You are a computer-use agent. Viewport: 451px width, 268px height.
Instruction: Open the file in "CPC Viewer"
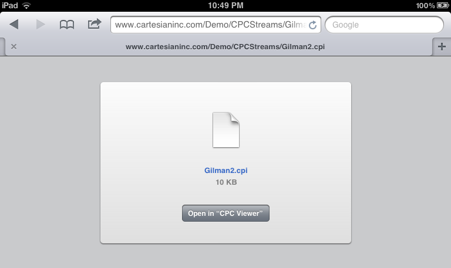click(x=225, y=213)
